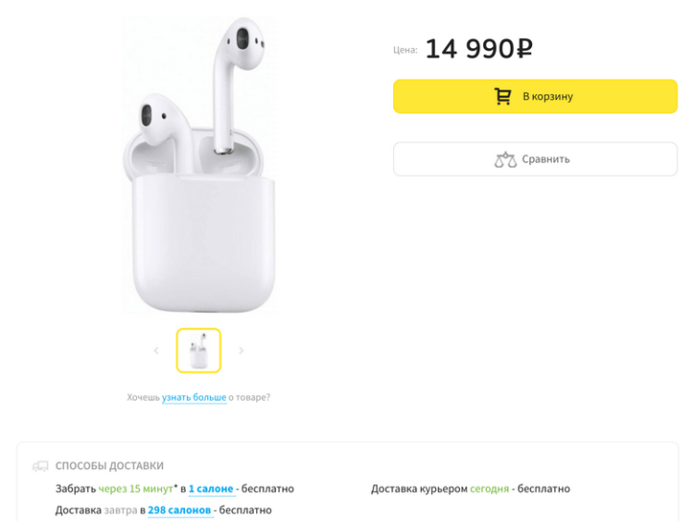
Task: Go to next product photo arrow
Action: coord(242,351)
